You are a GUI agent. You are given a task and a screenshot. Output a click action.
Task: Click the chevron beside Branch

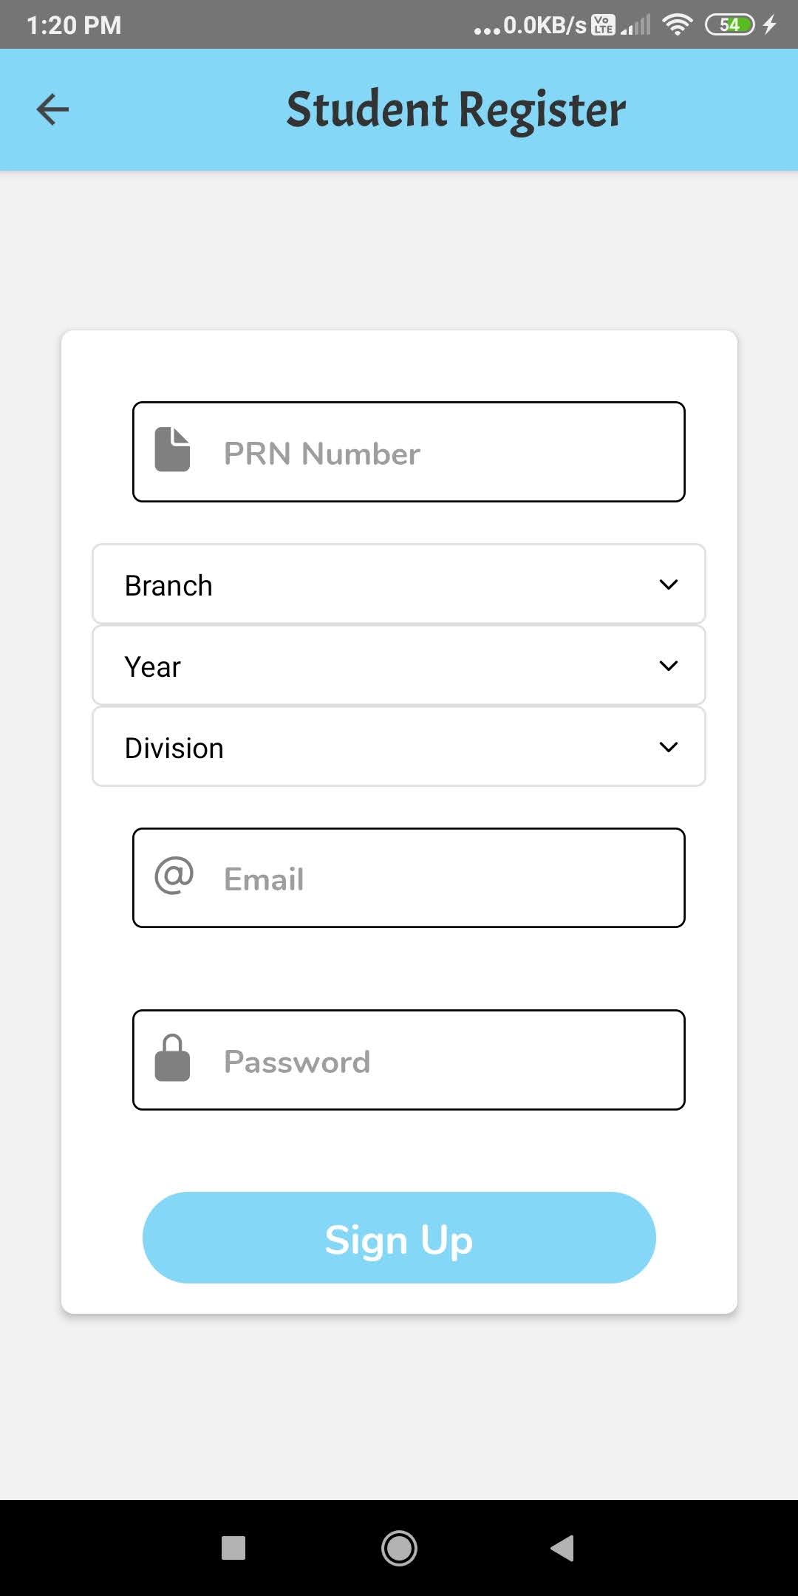point(668,584)
